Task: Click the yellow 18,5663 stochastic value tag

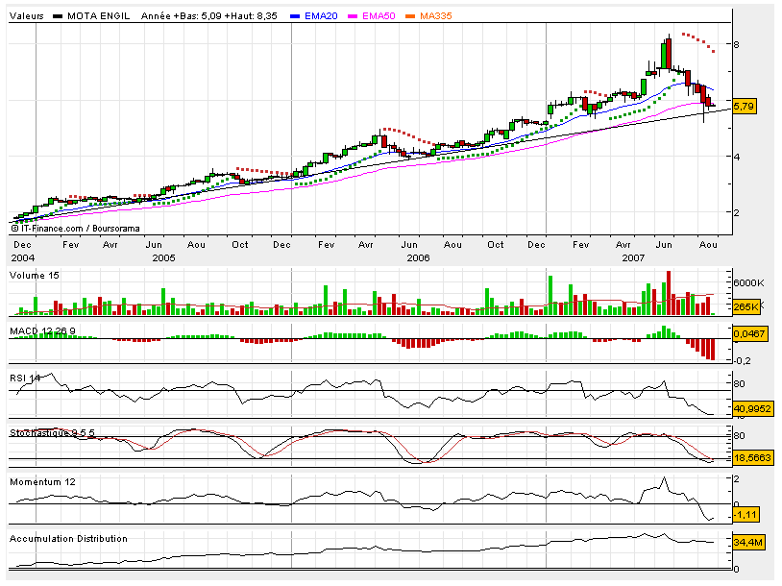Action: (752, 457)
